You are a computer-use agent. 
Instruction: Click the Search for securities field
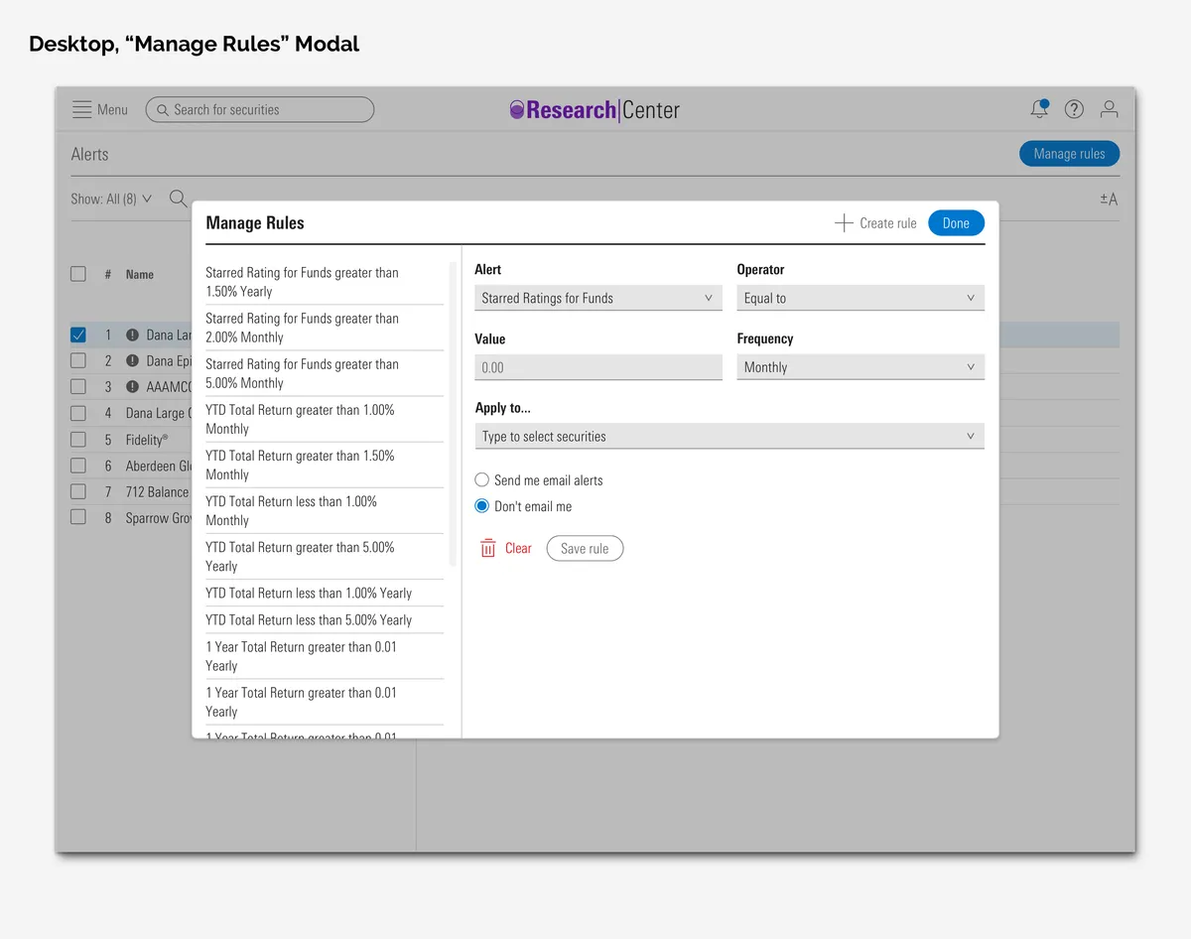point(260,110)
